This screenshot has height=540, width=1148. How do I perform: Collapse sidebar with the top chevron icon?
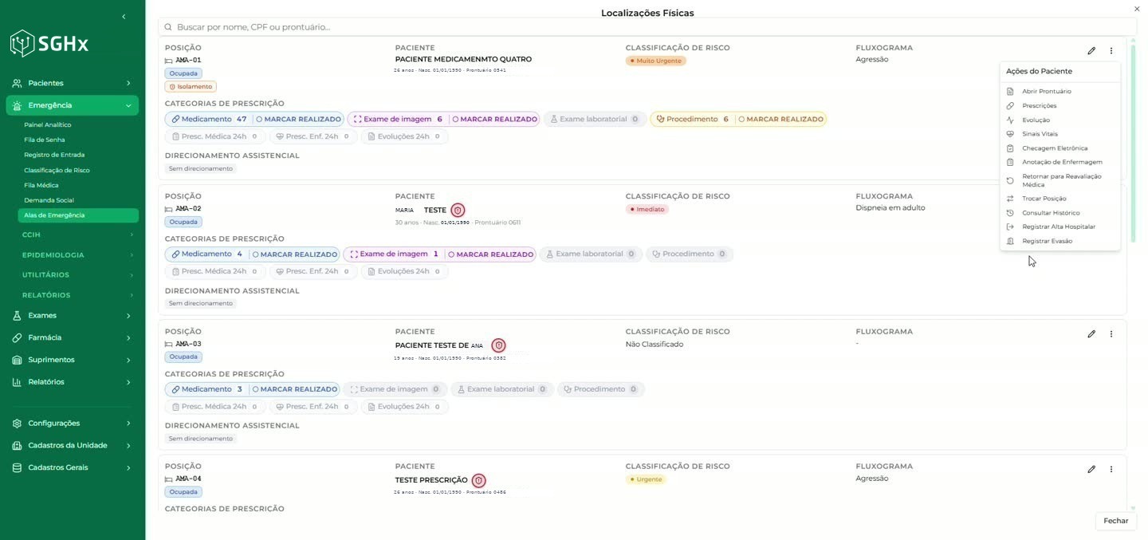(x=124, y=17)
